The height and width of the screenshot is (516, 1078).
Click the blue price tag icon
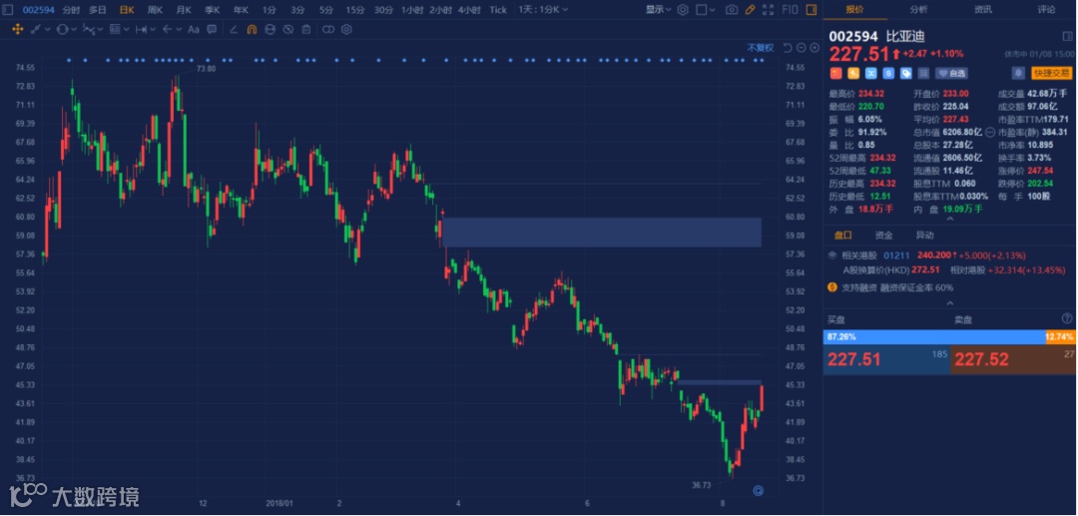coord(906,73)
